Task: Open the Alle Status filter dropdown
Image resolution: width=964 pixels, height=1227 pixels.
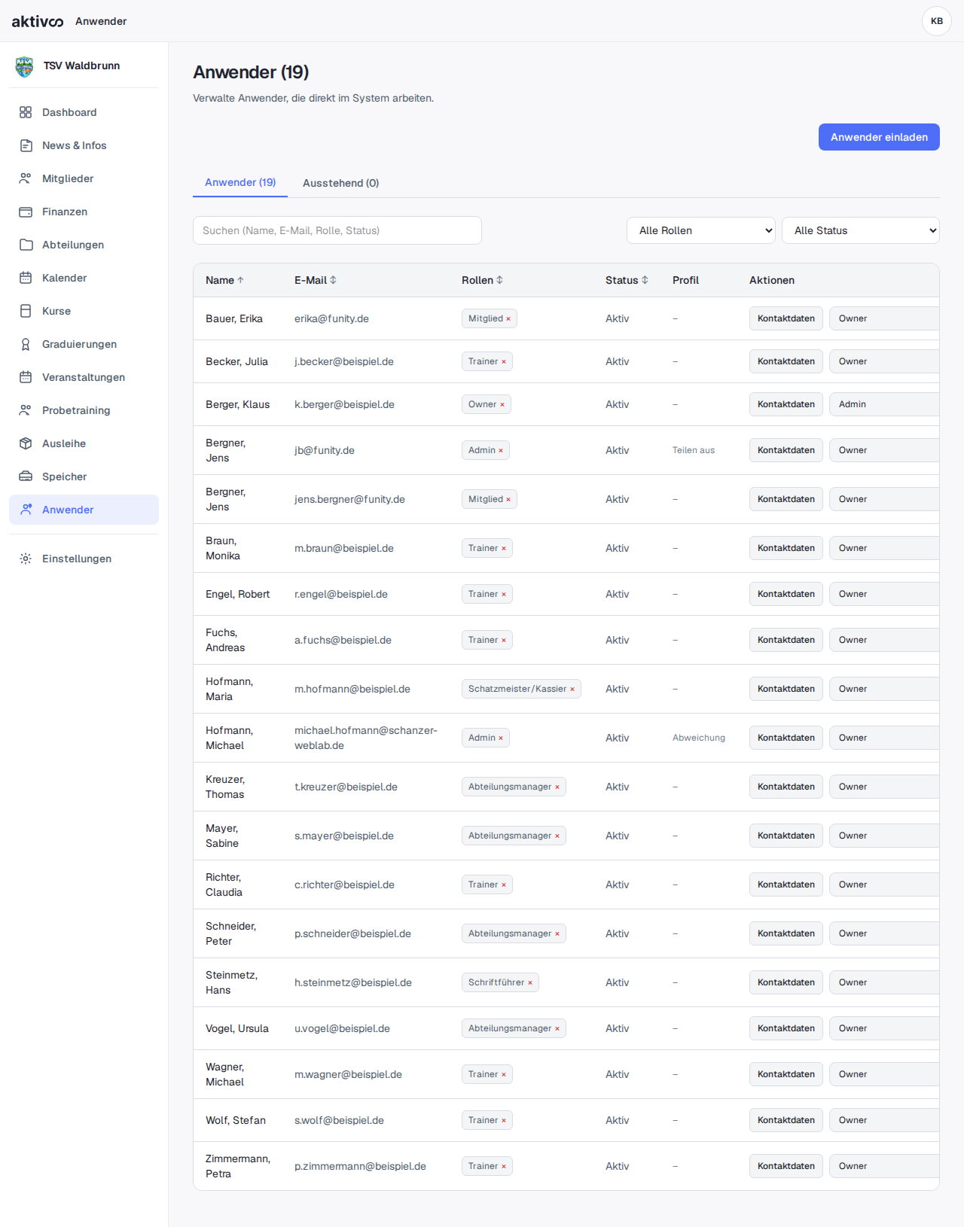Action: (x=861, y=230)
